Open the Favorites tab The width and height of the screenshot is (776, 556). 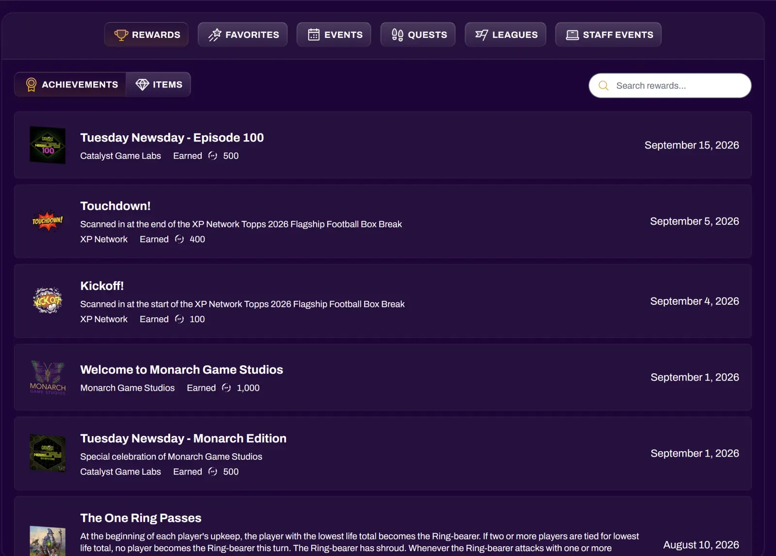243,34
